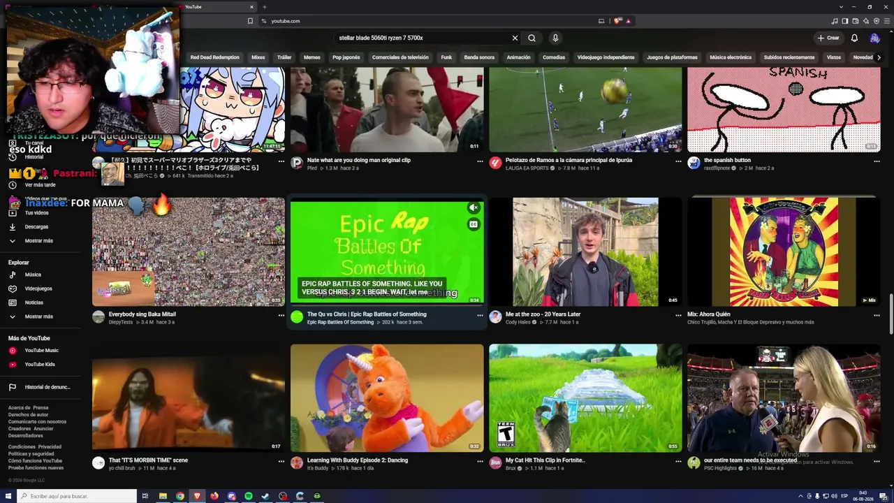Open the LALIGA EA SPORTS channel avatar
Screen dimensions: 894x503
point(495,163)
